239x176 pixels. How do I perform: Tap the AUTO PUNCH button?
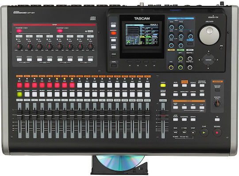pos(175,119)
